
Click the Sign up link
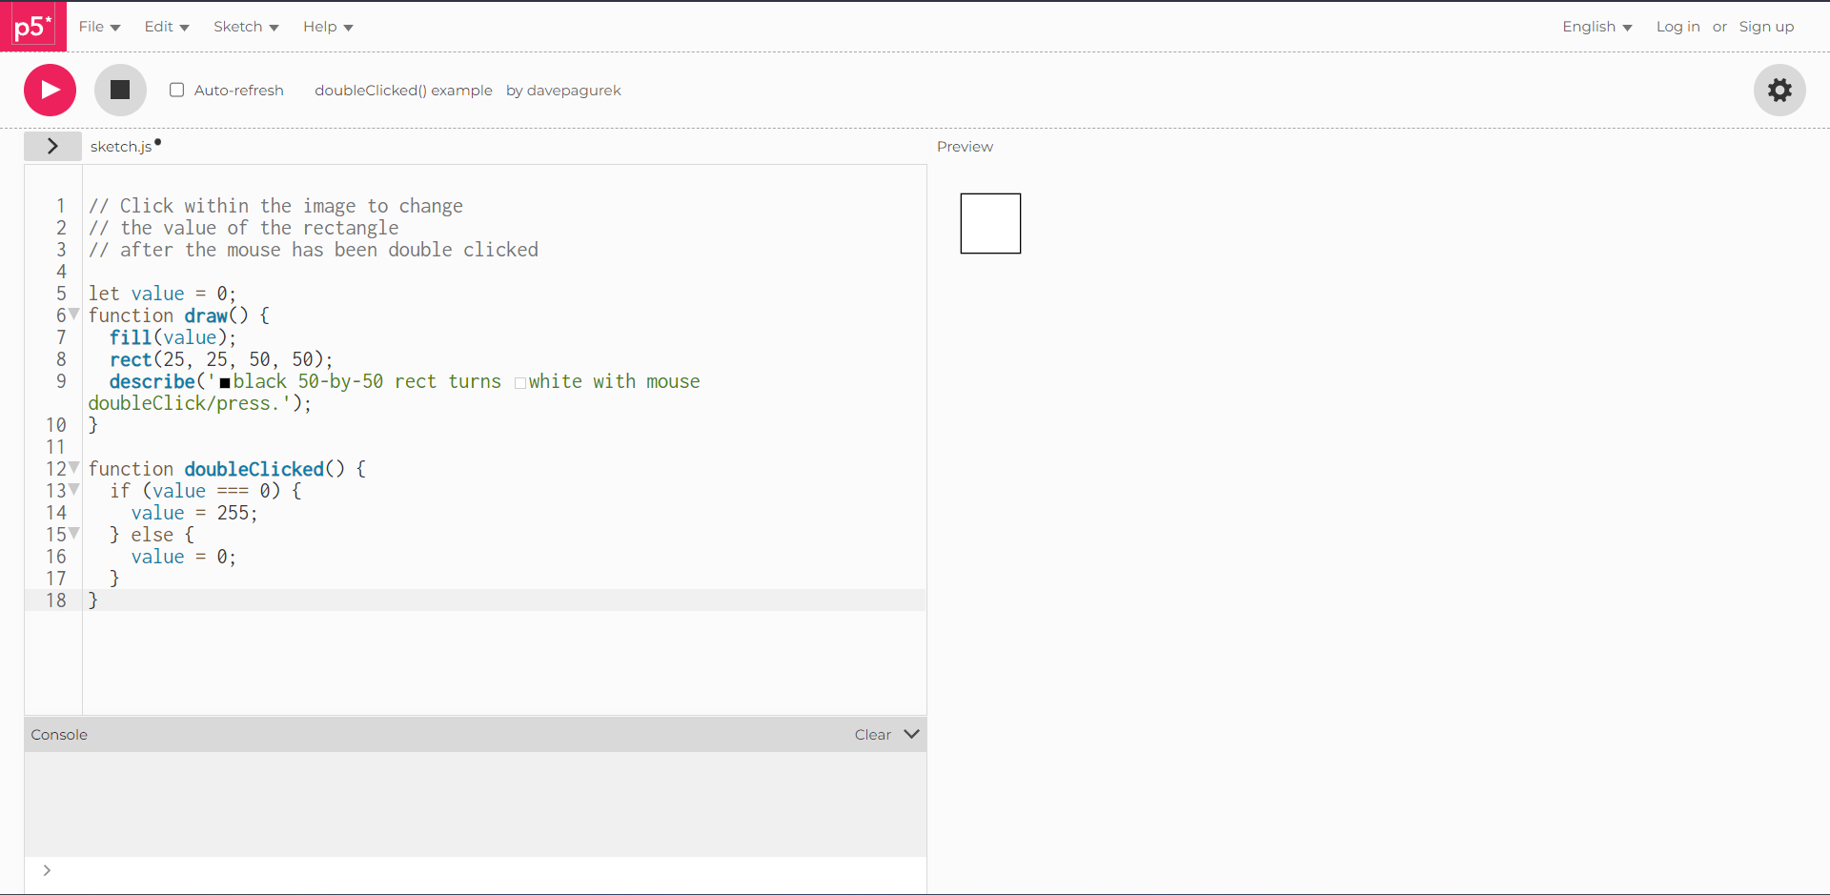coord(1766,26)
